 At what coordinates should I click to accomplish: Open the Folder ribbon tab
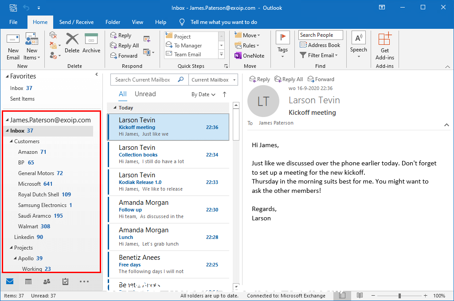click(113, 22)
